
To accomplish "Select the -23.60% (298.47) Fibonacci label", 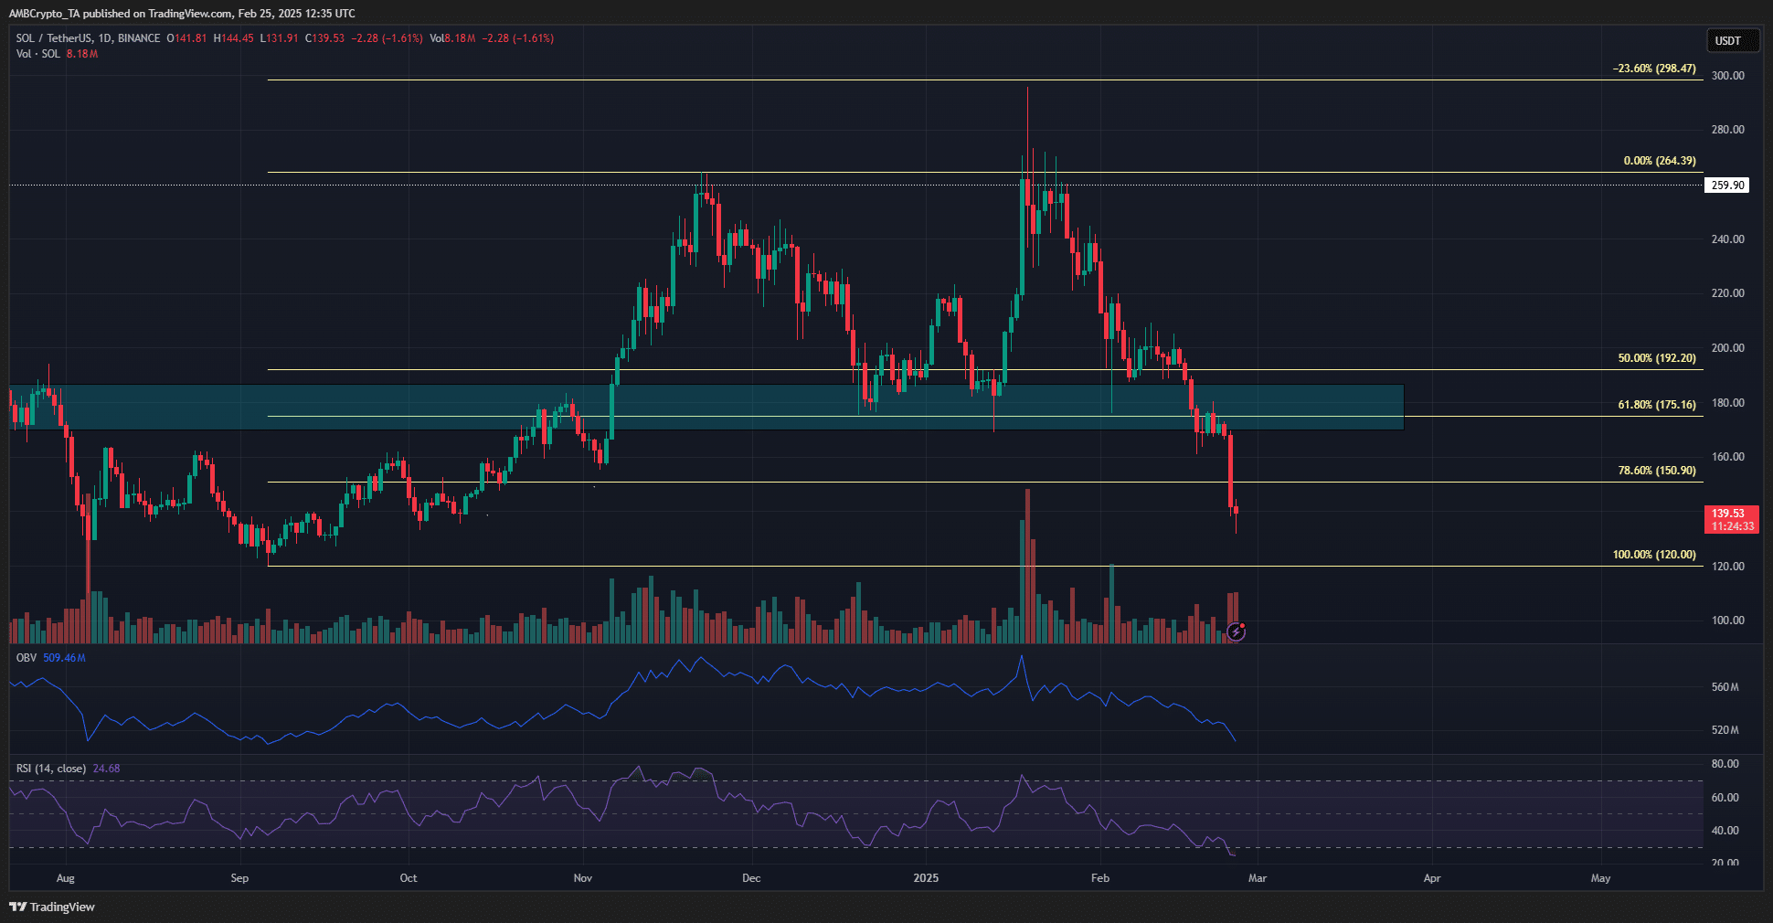I will (1654, 69).
